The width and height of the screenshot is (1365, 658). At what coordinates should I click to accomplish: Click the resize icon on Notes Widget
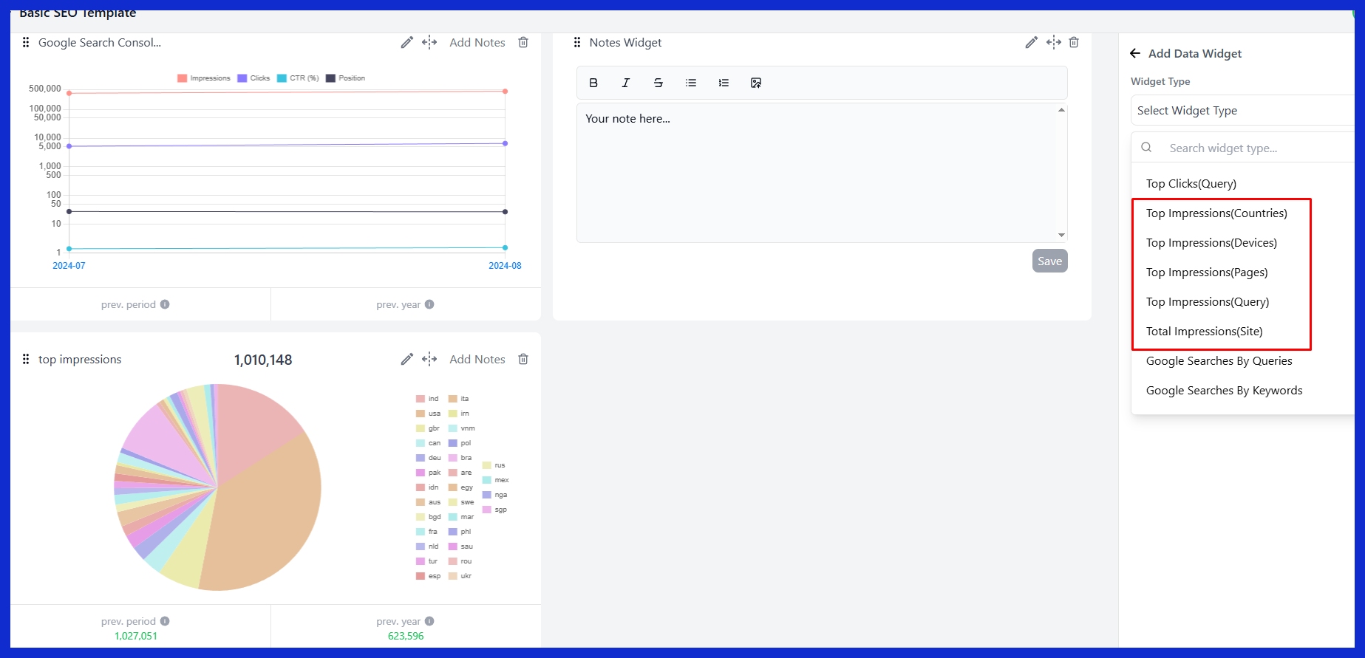[1053, 43]
